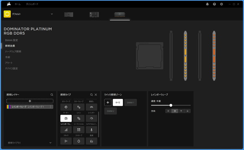
Task: Click the 照明ライブラリ label
Action: tap(14, 143)
